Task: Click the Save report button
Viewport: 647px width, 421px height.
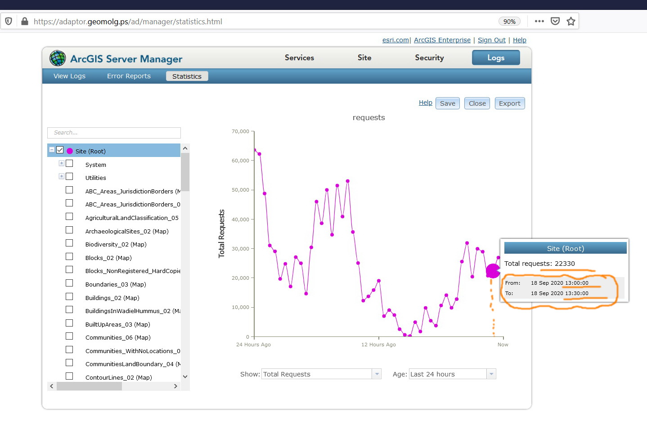Action: click(x=448, y=103)
